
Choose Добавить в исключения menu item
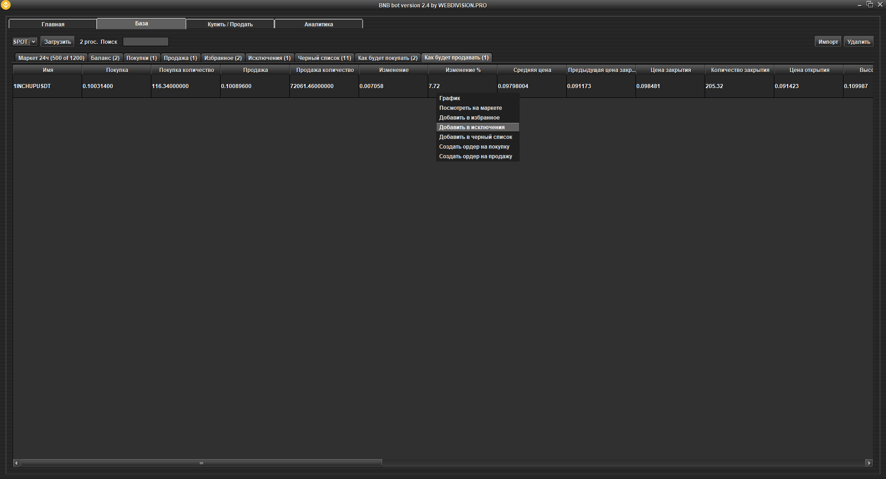472,127
